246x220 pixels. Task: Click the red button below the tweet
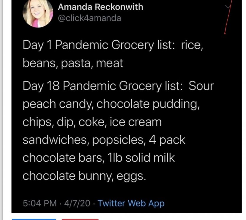click(80, 219)
